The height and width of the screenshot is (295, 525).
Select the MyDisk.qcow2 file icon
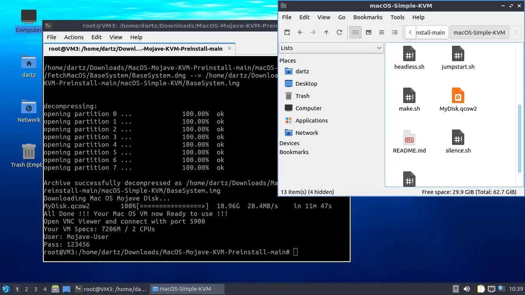(x=458, y=96)
